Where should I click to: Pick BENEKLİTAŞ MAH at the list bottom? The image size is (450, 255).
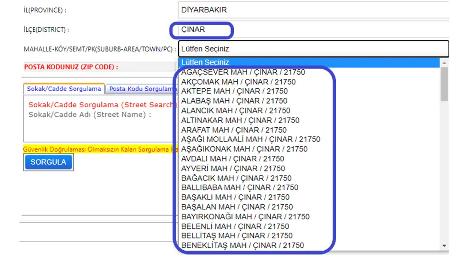point(242,246)
